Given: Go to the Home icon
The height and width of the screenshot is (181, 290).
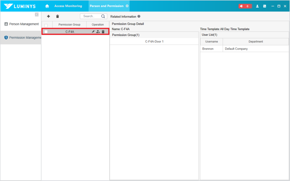Looking at the screenshot, I should (x=47, y=6).
